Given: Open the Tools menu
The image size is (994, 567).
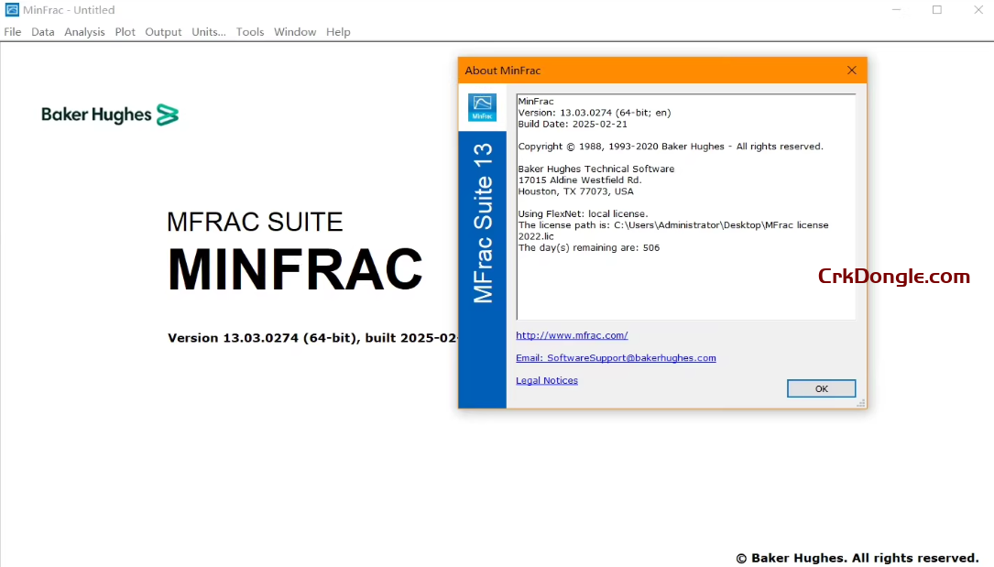Looking at the screenshot, I should coord(250,31).
